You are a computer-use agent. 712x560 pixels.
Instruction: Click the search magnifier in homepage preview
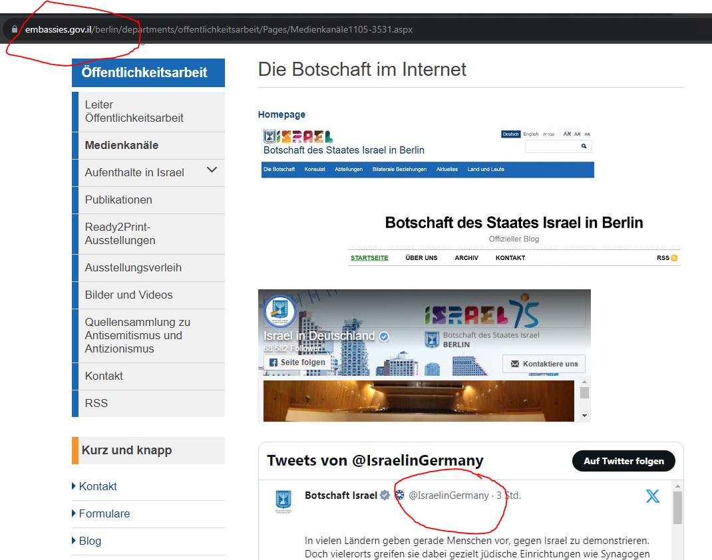point(584,146)
